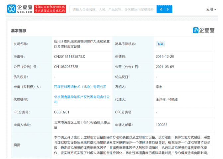Viewport: 223px width, 159px height.
Task: Click the Qcc.com logo icon in header
Action: click(x=12, y=9)
